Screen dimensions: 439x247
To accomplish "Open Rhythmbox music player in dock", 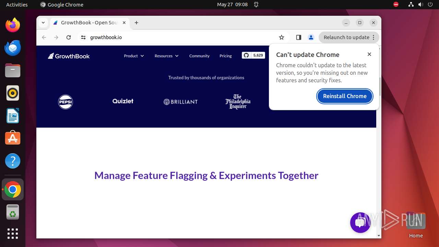I will pyautogui.click(x=13, y=93).
